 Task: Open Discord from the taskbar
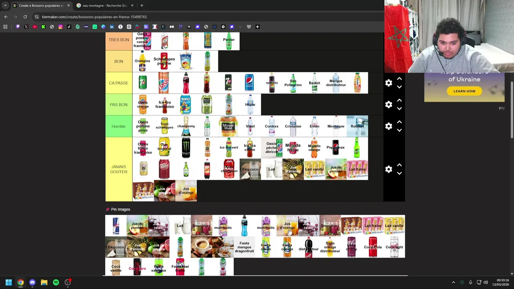[x=32, y=283]
